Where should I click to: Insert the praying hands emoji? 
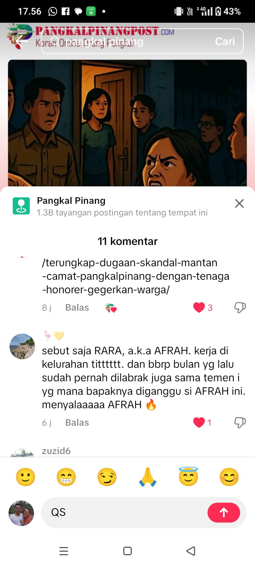[x=148, y=477]
